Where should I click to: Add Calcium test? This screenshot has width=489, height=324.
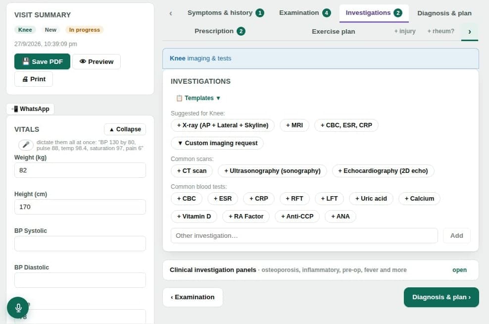[x=419, y=199]
